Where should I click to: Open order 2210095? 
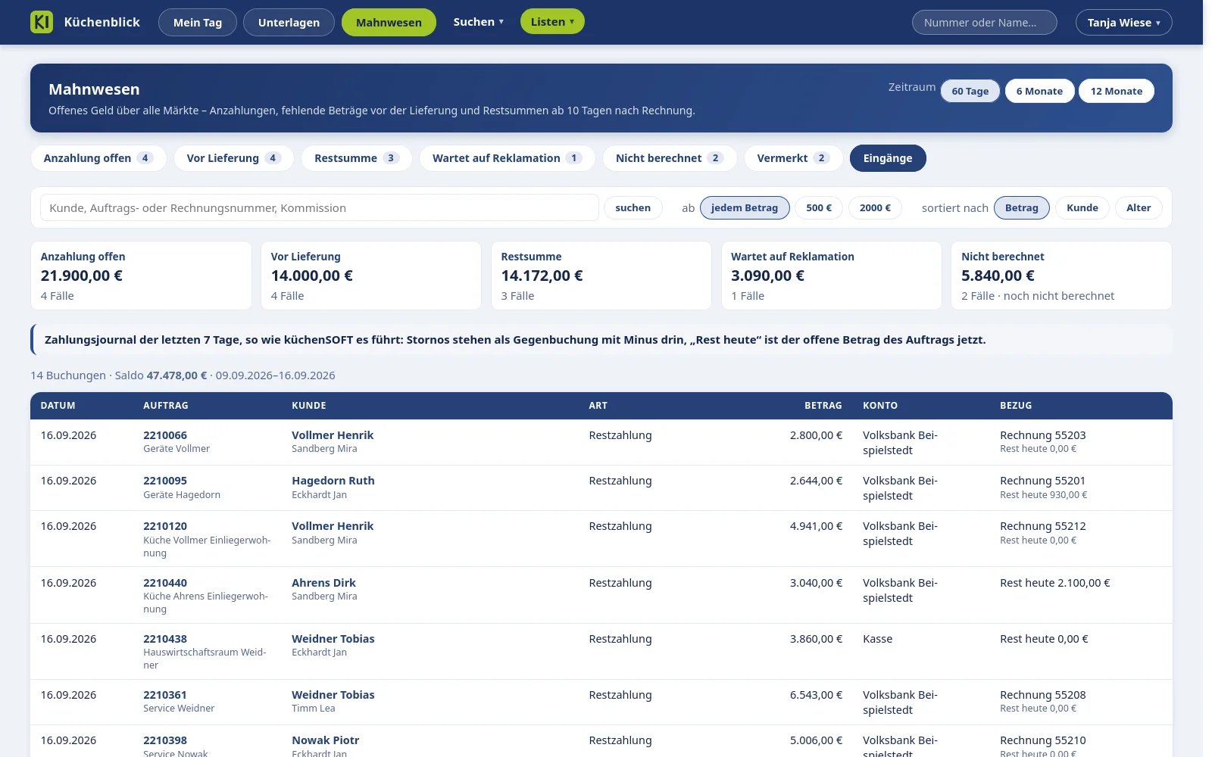pos(165,481)
